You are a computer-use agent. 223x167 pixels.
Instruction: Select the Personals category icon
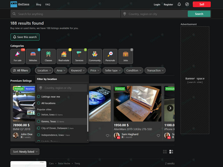click(110, 56)
